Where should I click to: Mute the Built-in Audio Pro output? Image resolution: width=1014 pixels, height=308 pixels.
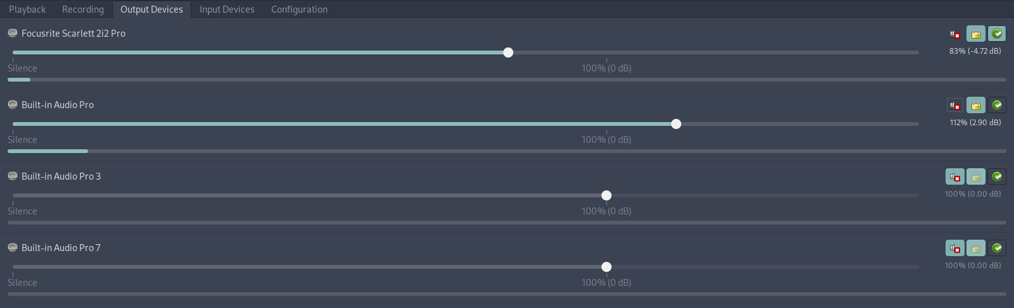click(x=954, y=106)
